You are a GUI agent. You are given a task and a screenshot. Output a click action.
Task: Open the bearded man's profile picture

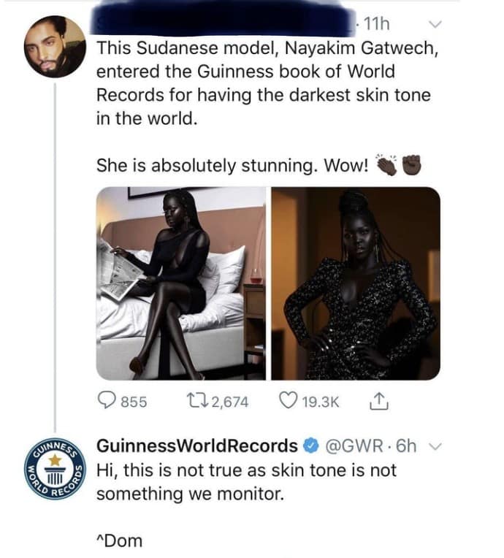coord(55,47)
